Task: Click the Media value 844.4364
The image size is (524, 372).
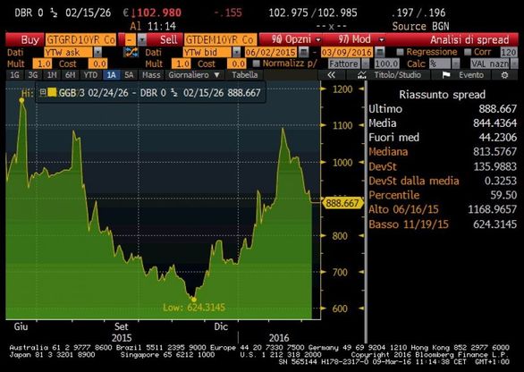Action: [494, 123]
